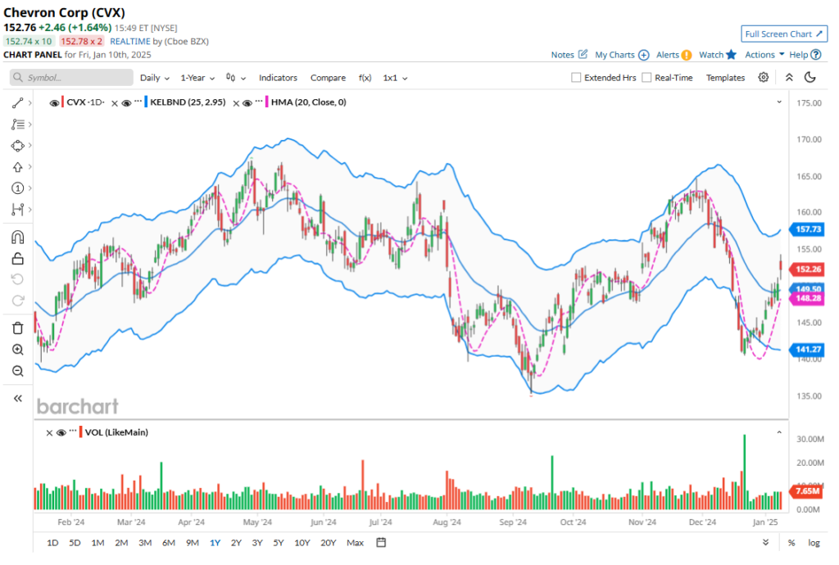Open the Templates link
The height and width of the screenshot is (565, 839).
click(725, 78)
